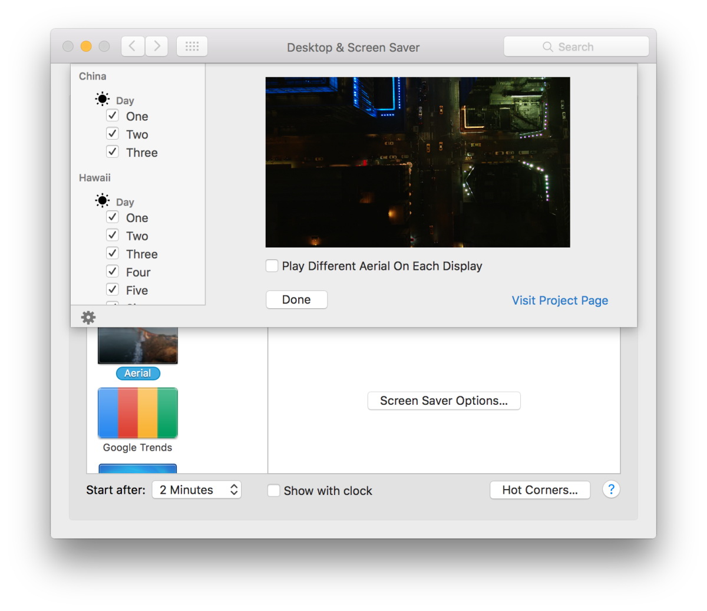Enable Play Different Aerial On Each Display
The width and height of the screenshot is (707, 611).
[272, 266]
